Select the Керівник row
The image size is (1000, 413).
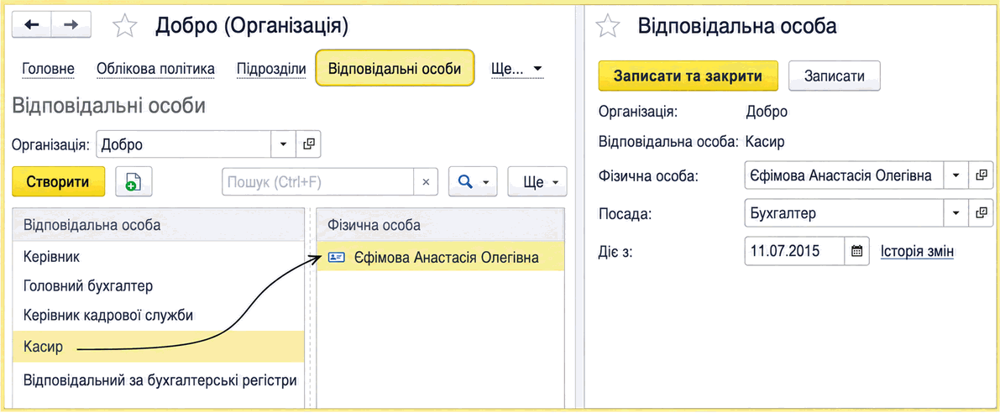(158, 258)
